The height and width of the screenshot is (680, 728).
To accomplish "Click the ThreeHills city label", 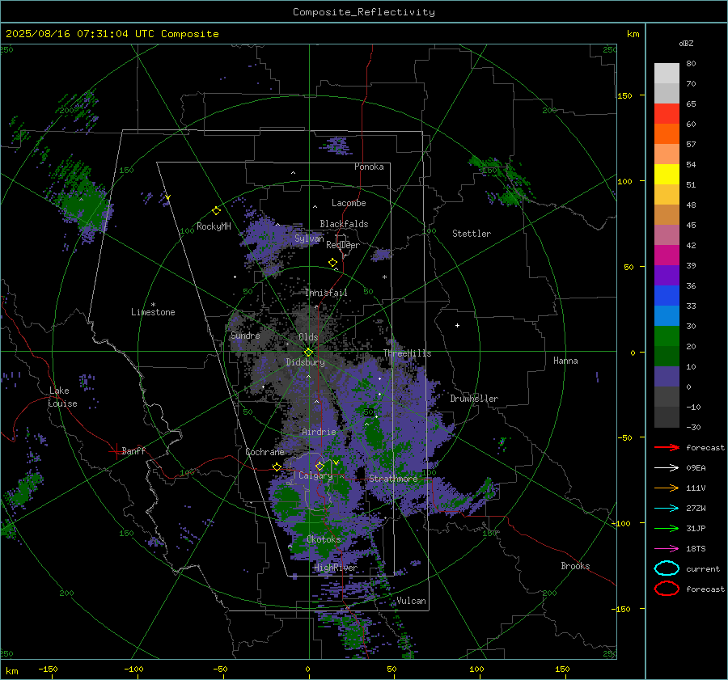I will point(407,353).
